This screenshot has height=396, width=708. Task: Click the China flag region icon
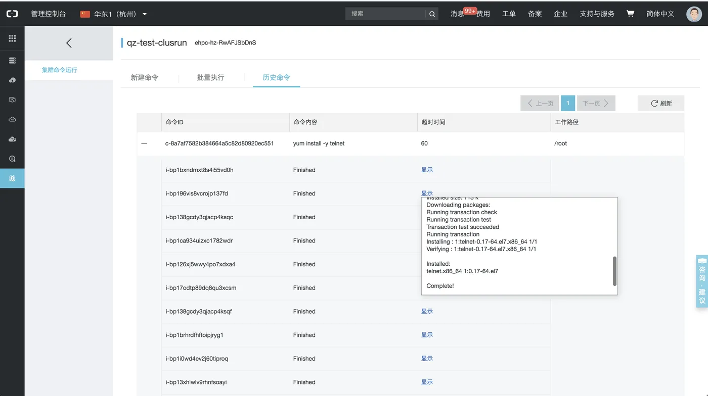(85, 14)
